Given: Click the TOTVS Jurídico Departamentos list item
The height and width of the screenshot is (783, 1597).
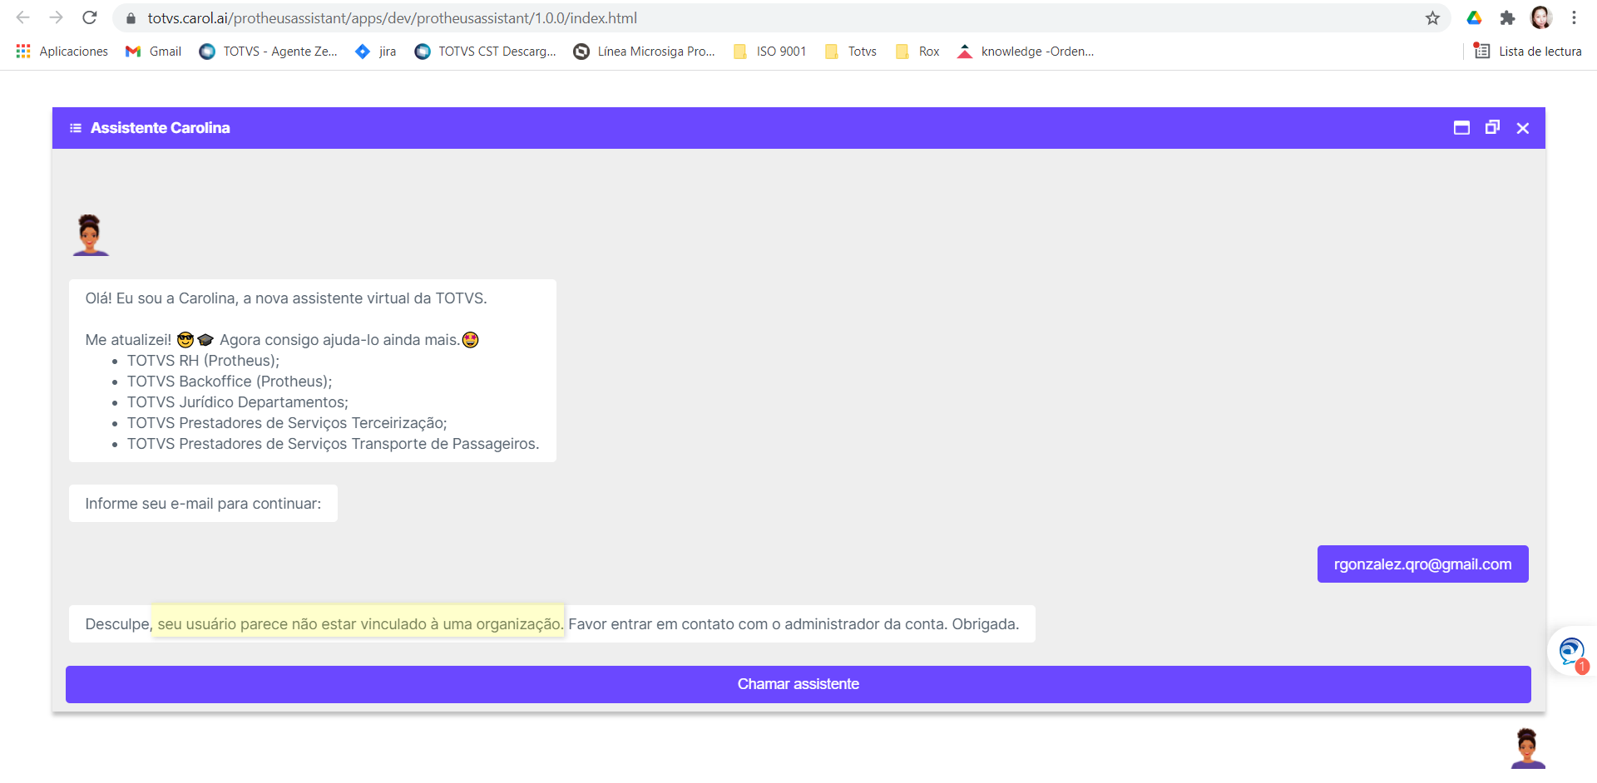Looking at the screenshot, I should point(238,402).
